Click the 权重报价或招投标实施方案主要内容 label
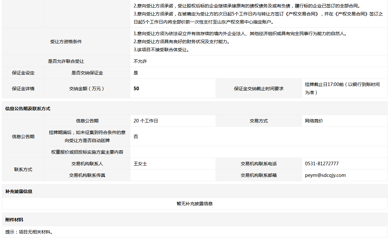 (87, 152)
